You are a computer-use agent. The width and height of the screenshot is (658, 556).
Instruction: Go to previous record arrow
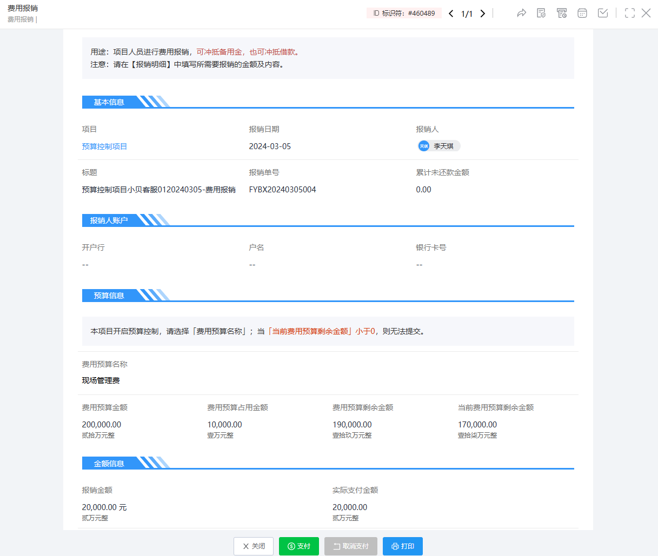point(451,14)
